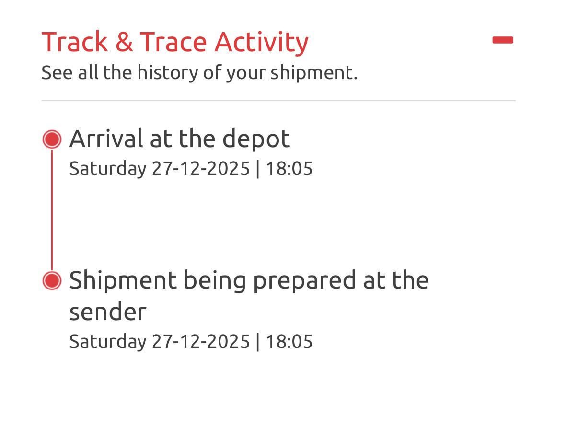
Task: Click the 'Shipment being prepared at the' line
Action: (248, 280)
